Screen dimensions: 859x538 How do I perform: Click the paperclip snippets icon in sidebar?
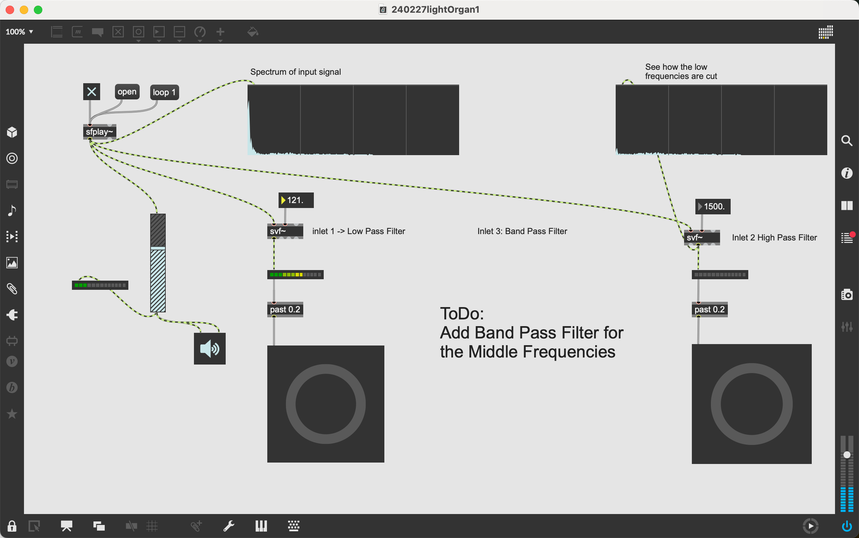[12, 289]
